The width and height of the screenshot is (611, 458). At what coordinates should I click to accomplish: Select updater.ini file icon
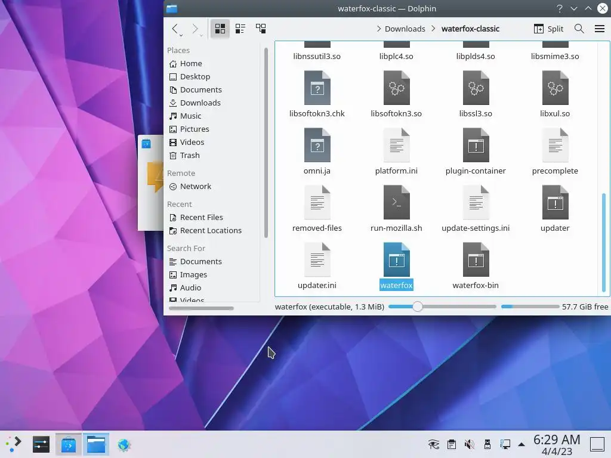317,259
